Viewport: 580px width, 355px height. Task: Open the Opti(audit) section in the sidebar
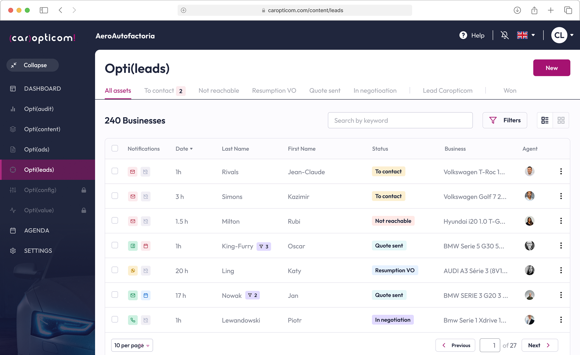(x=39, y=109)
